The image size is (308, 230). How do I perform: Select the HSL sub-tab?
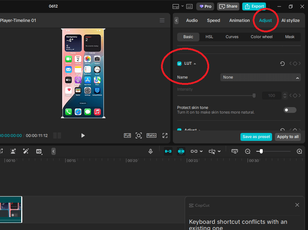coord(209,37)
